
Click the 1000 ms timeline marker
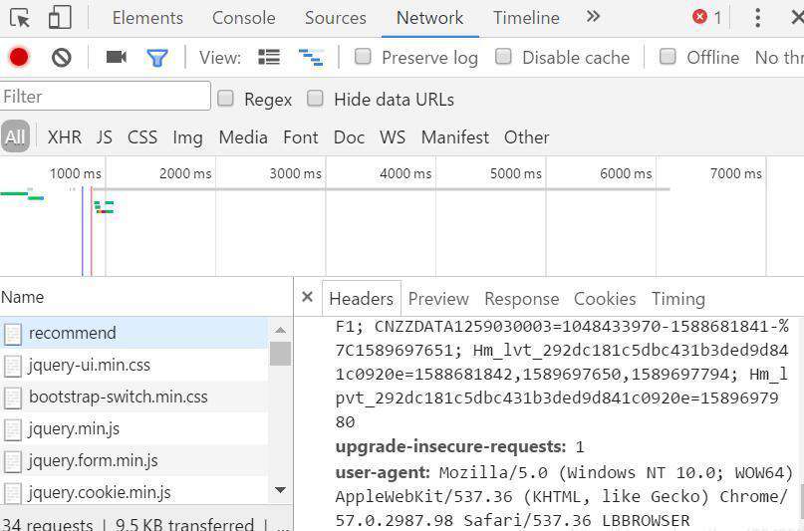[x=76, y=173]
